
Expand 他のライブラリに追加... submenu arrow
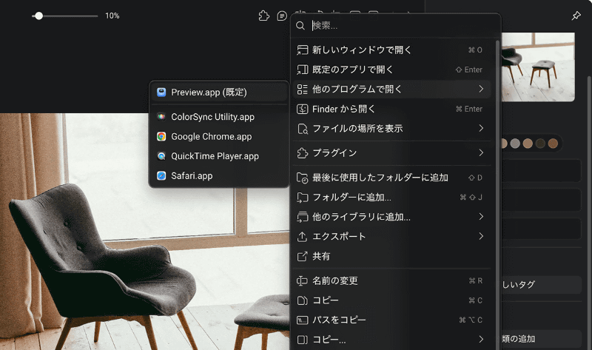[481, 216]
